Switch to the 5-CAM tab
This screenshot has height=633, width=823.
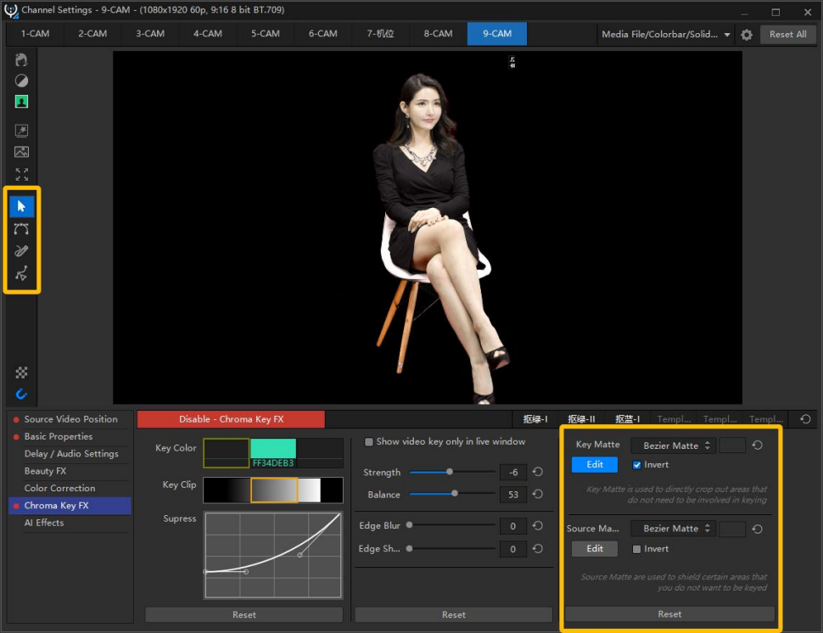(x=265, y=34)
